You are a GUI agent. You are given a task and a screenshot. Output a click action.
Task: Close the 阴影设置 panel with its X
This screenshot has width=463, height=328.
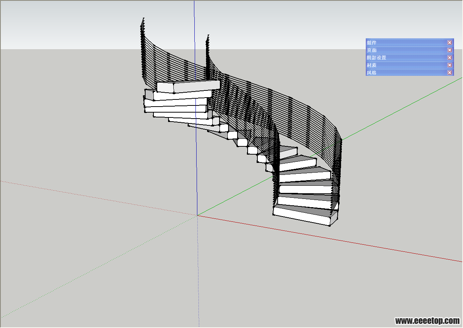[x=449, y=57]
